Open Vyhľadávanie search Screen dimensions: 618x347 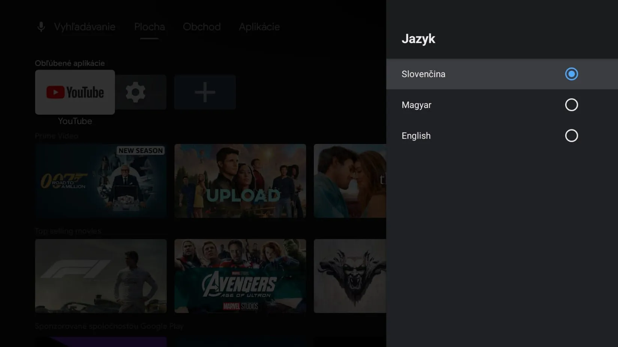pyautogui.click(x=85, y=27)
